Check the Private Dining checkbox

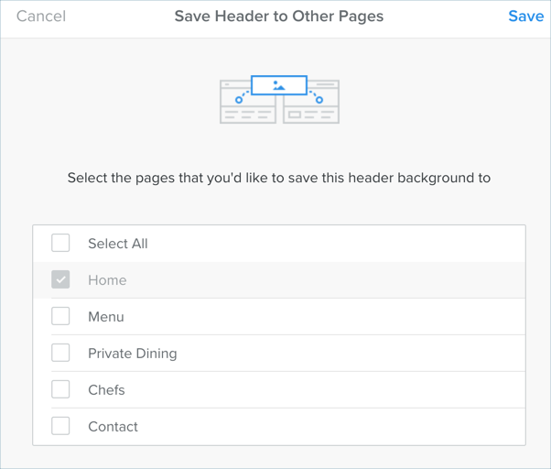click(60, 353)
